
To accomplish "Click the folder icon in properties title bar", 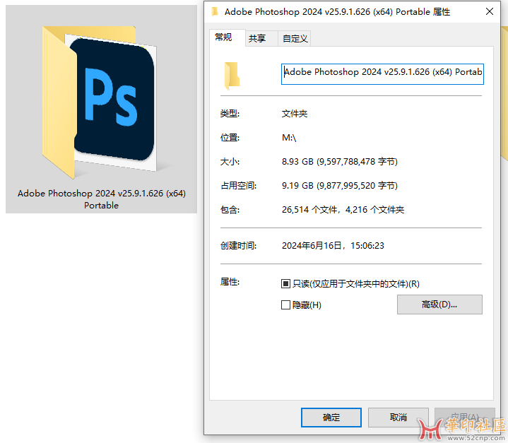I will [x=215, y=12].
